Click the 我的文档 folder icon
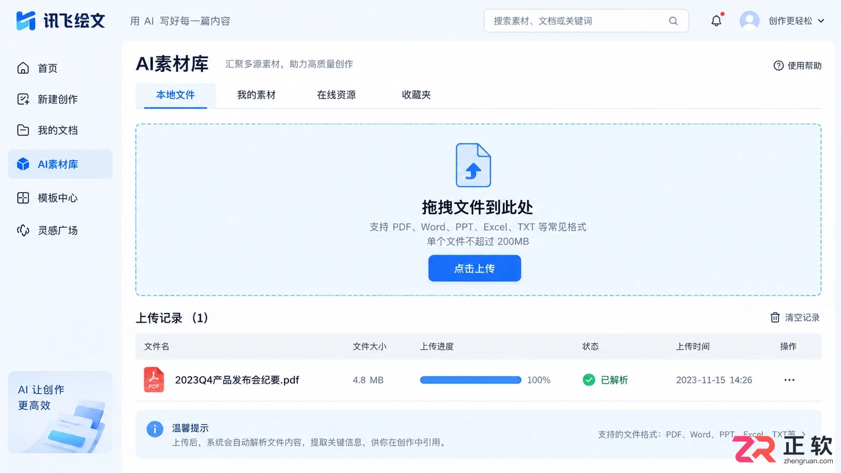The height and width of the screenshot is (473, 841). click(x=23, y=130)
